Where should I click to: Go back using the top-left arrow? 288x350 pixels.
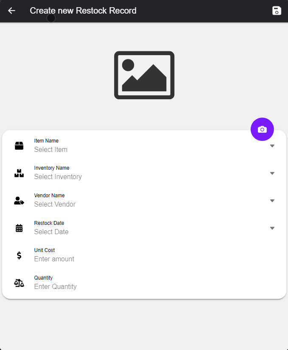(x=11, y=11)
